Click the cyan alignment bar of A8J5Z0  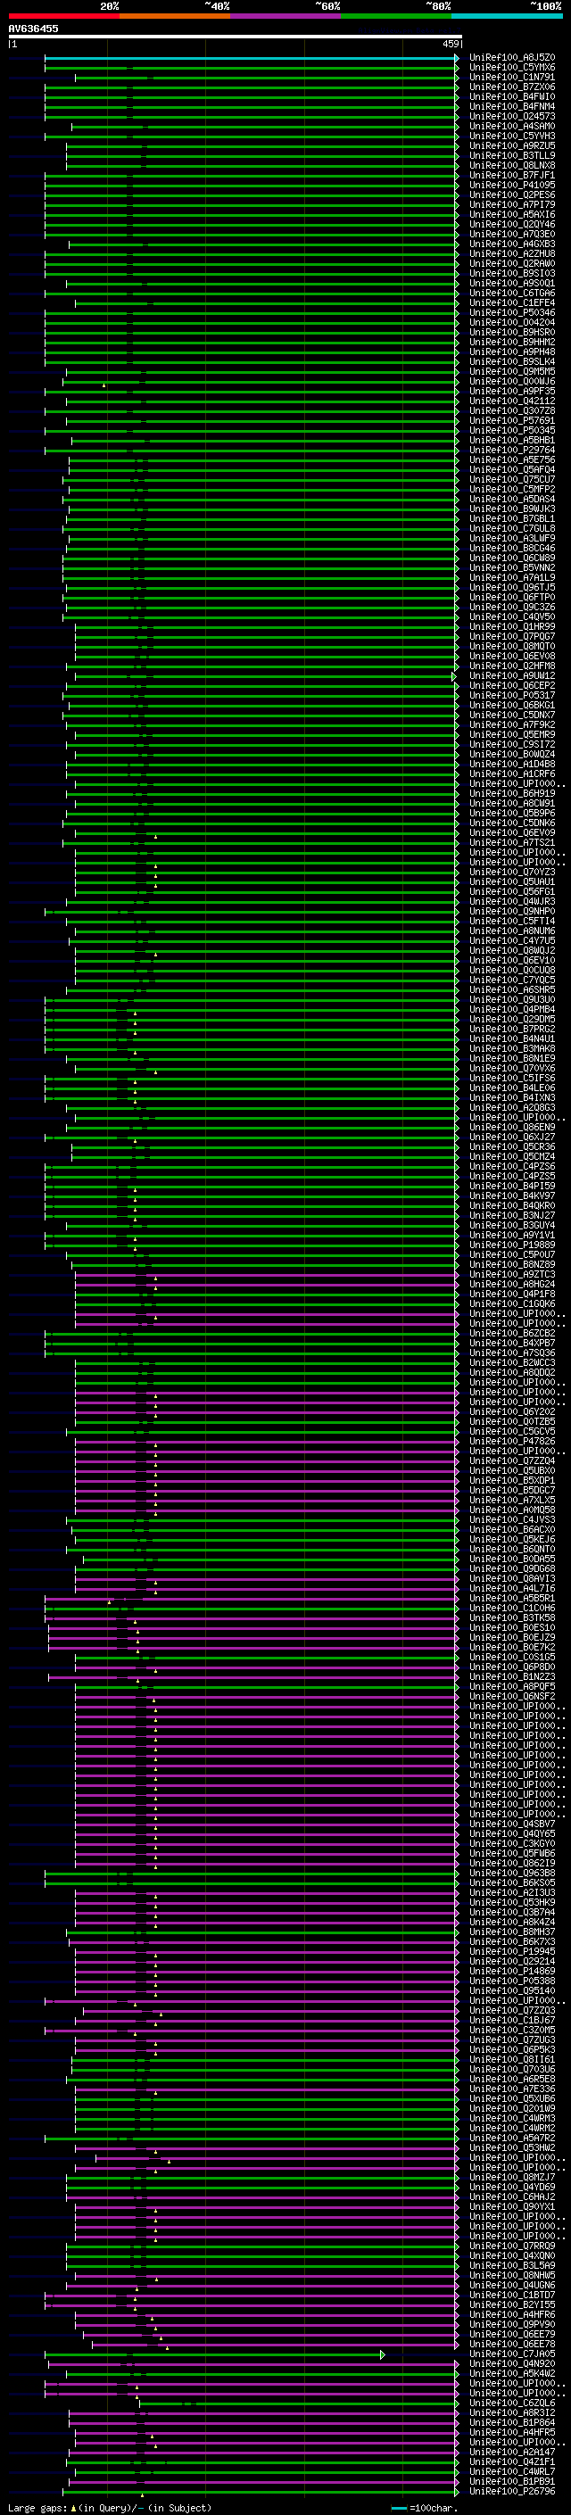click(250, 58)
